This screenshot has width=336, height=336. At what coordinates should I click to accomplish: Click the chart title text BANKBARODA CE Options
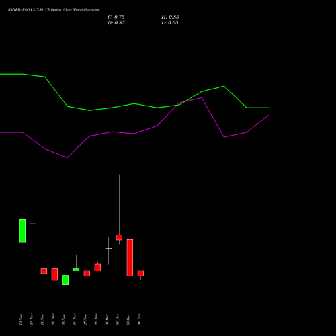click(x=54, y=9)
